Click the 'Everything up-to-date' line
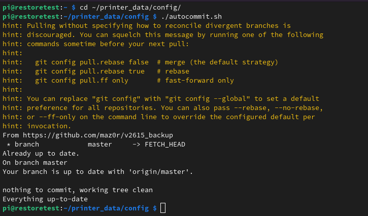Image resolution: width=368 pixels, height=216 pixels. click(x=45, y=199)
